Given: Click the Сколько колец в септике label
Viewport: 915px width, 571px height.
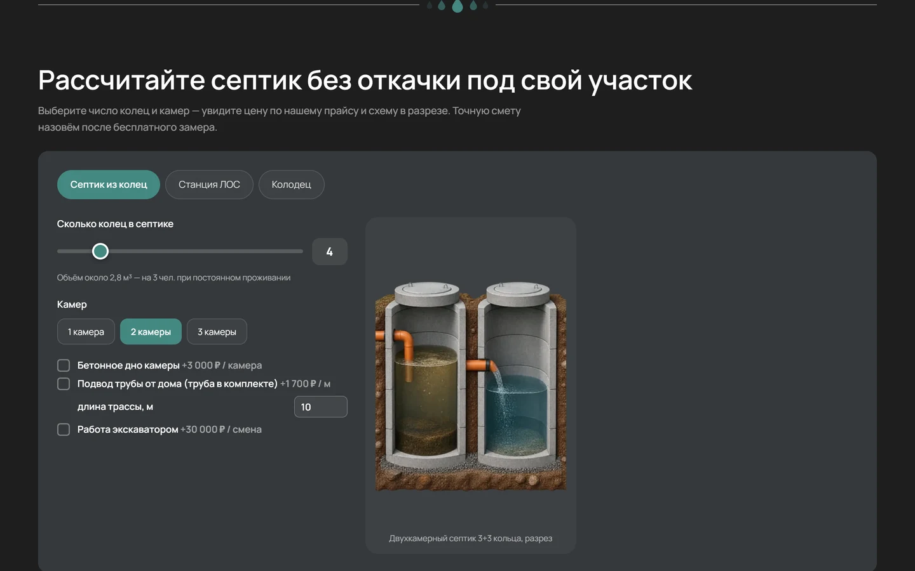Looking at the screenshot, I should (x=115, y=224).
